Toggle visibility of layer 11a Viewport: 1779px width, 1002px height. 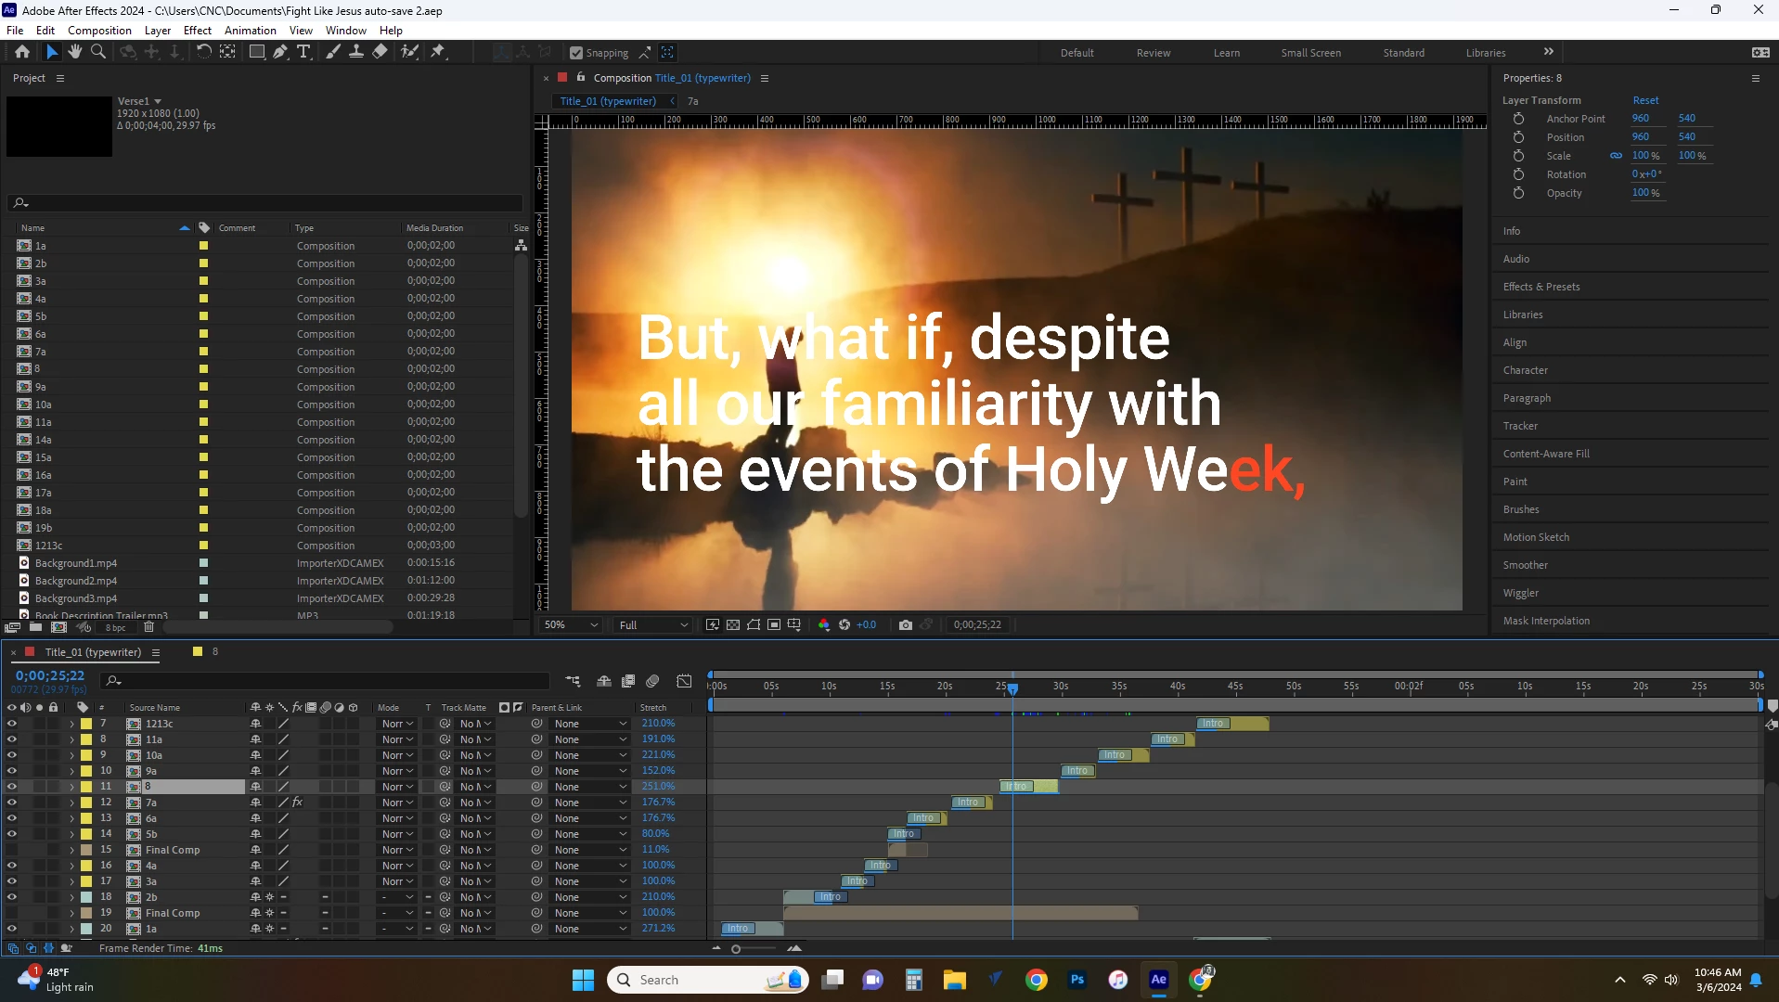pos(11,739)
